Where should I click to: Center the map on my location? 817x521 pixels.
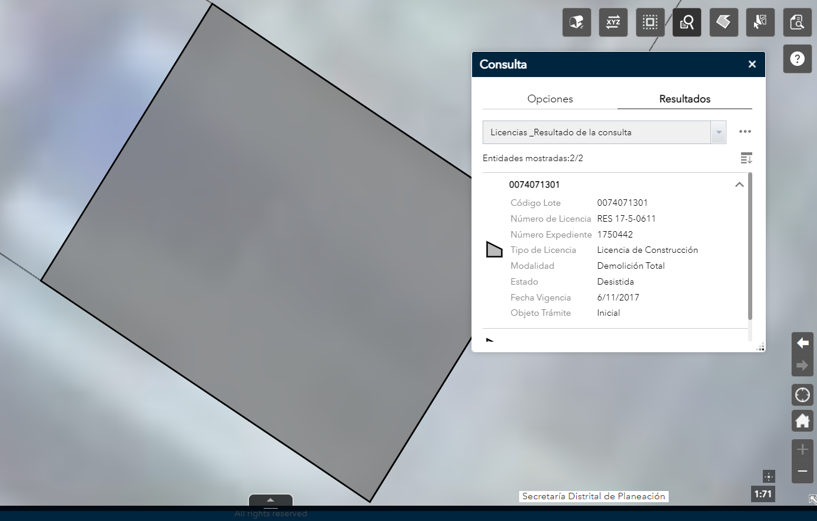tap(802, 395)
